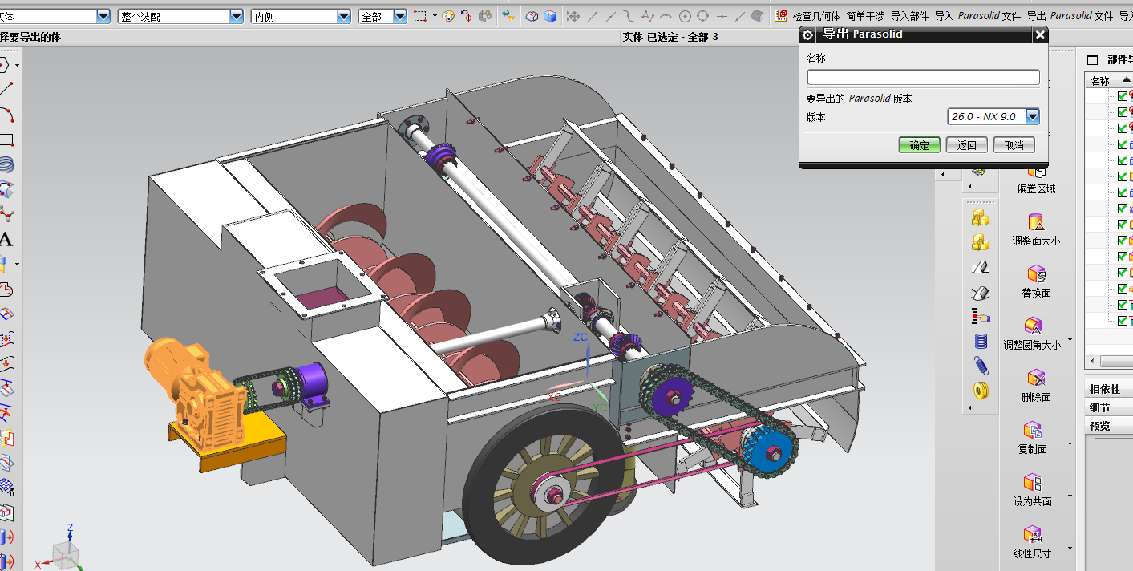Click the 名称 text input field
The height and width of the screenshot is (571, 1133).
(x=923, y=78)
